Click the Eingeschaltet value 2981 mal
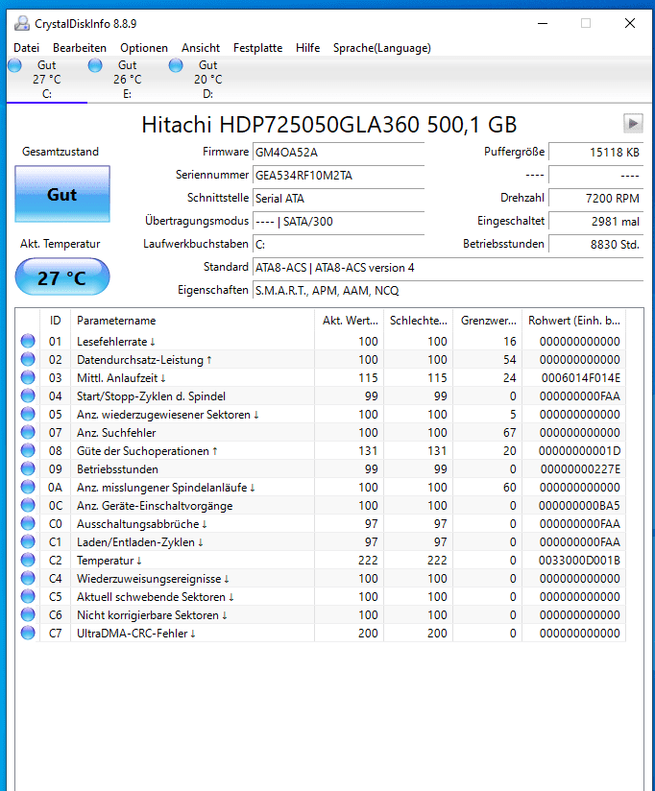The width and height of the screenshot is (655, 791). [x=595, y=222]
